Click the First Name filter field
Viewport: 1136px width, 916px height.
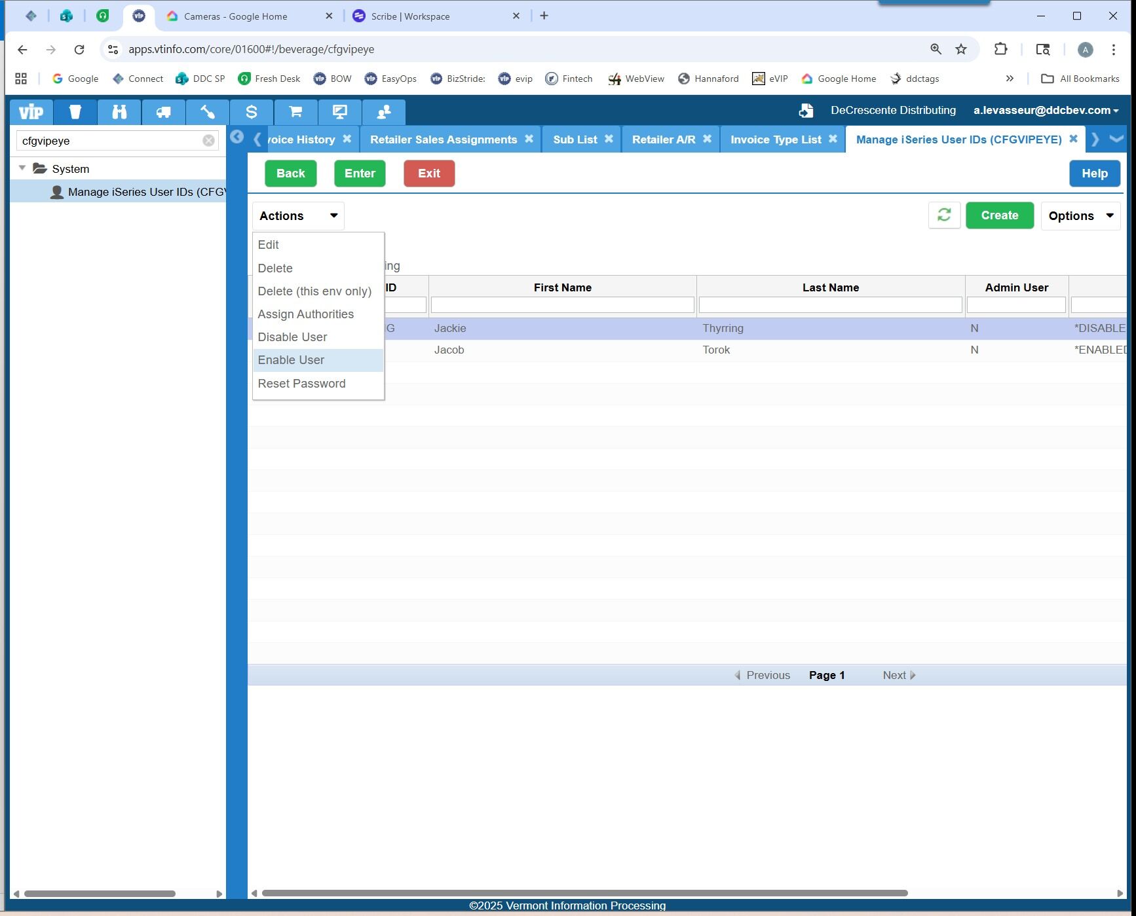563,305
